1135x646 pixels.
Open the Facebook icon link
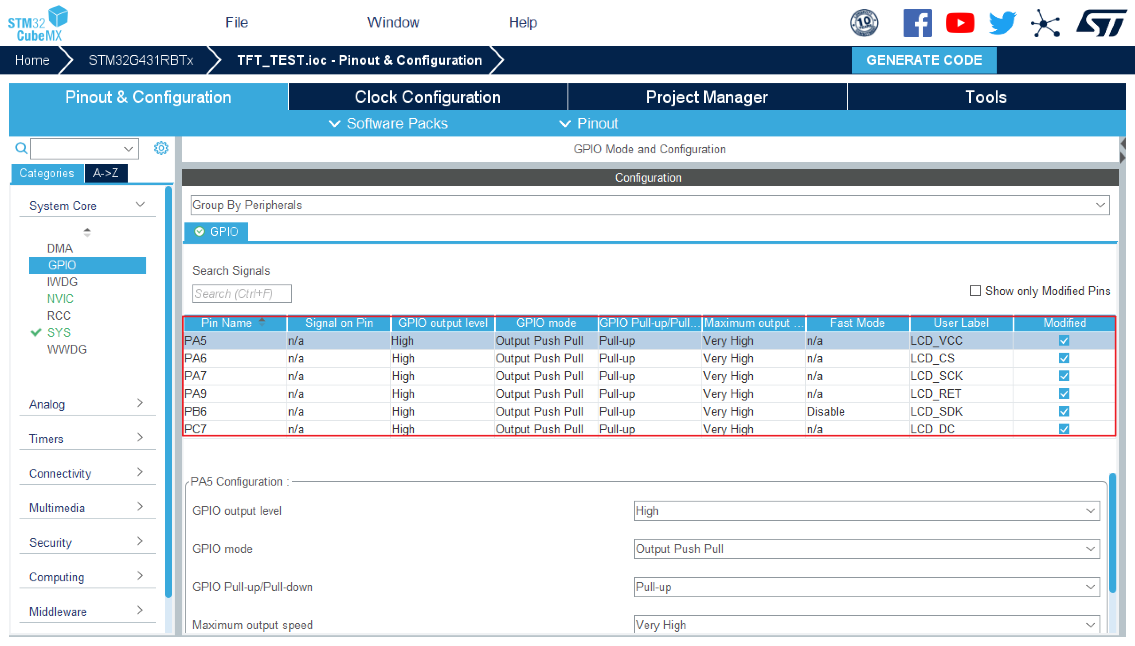coord(917,23)
